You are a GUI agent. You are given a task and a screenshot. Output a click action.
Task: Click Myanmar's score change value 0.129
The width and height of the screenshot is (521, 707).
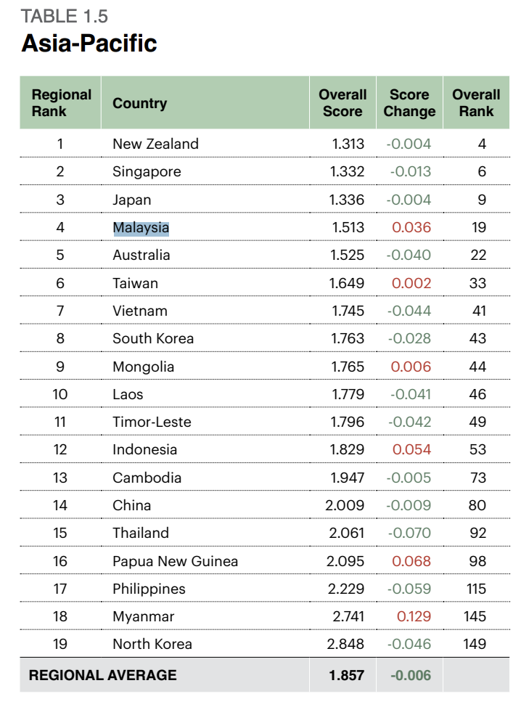coord(414,616)
